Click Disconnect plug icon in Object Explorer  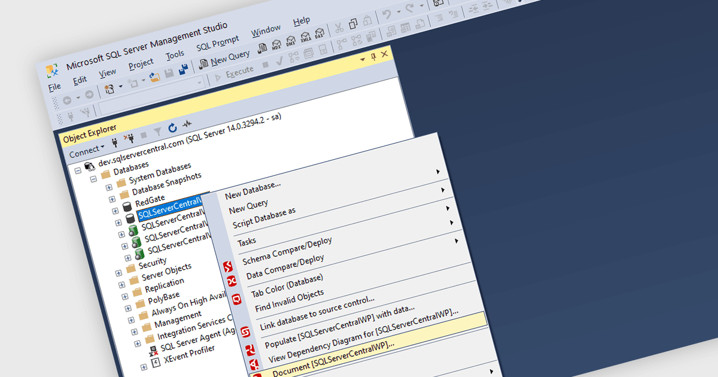click(129, 139)
